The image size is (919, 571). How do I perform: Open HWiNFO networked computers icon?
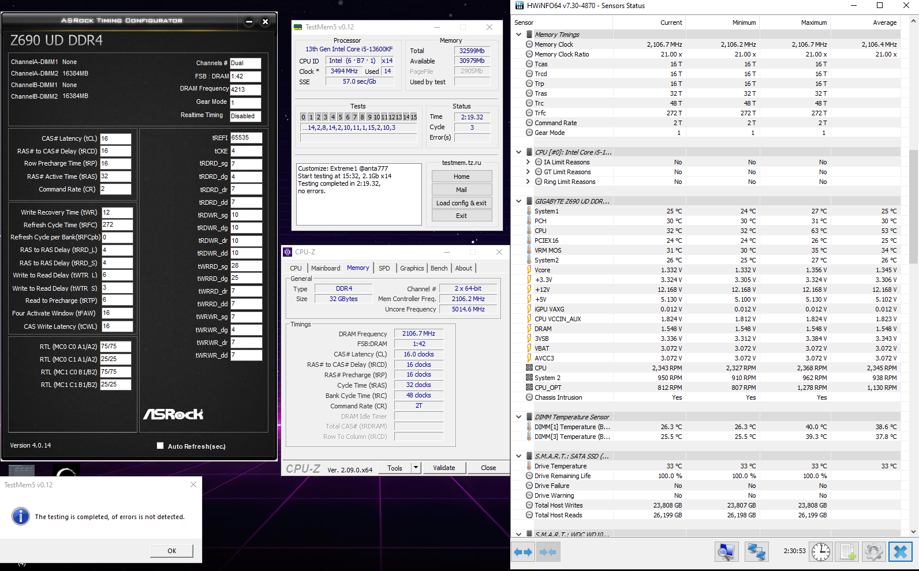point(756,552)
